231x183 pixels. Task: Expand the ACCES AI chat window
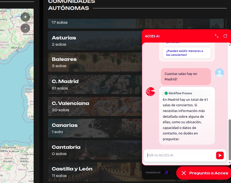(217, 36)
